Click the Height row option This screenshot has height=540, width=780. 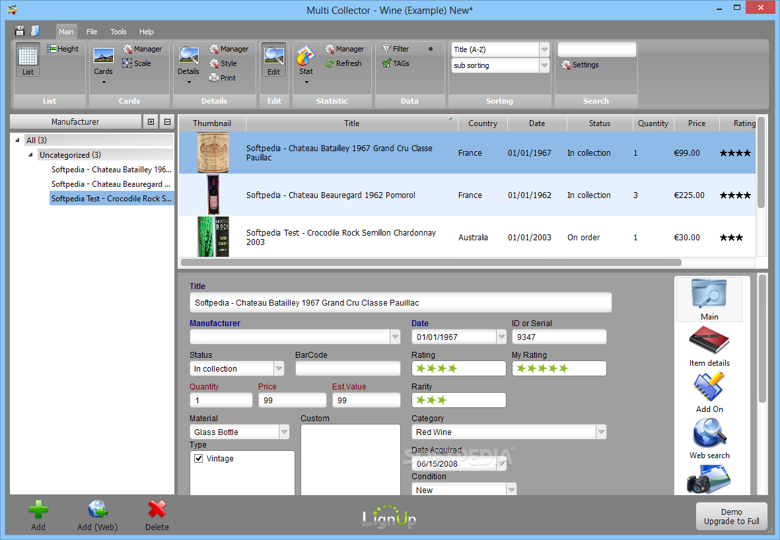63,49
